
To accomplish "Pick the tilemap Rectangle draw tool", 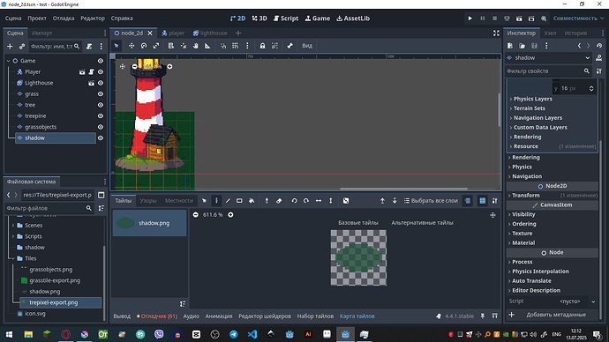I will click(x=239, y=201).
